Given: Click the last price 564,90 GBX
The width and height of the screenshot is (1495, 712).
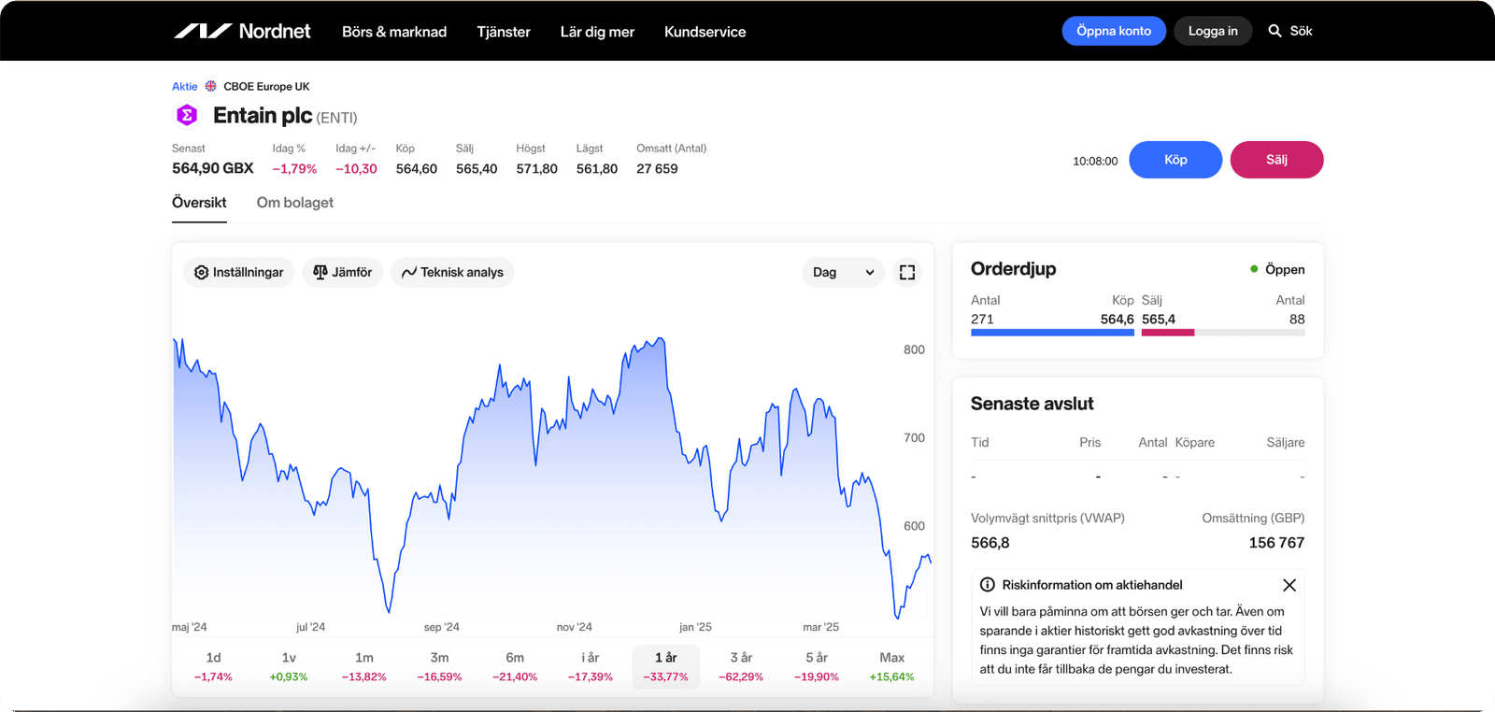Looking at the screenshot, I should pos(213,168).
